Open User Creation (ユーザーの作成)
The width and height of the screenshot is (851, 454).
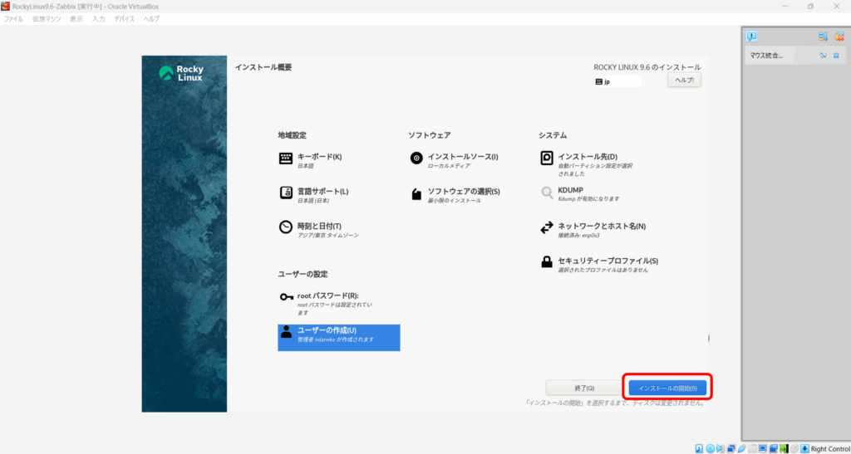point(339,338)
